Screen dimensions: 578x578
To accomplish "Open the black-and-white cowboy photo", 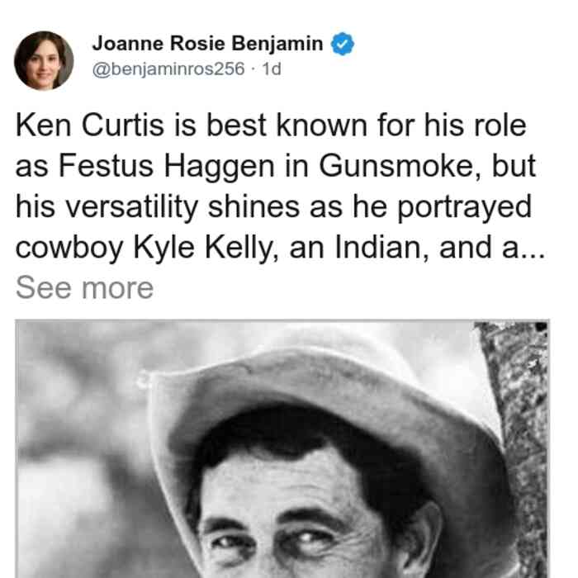I will coord(282,449).
